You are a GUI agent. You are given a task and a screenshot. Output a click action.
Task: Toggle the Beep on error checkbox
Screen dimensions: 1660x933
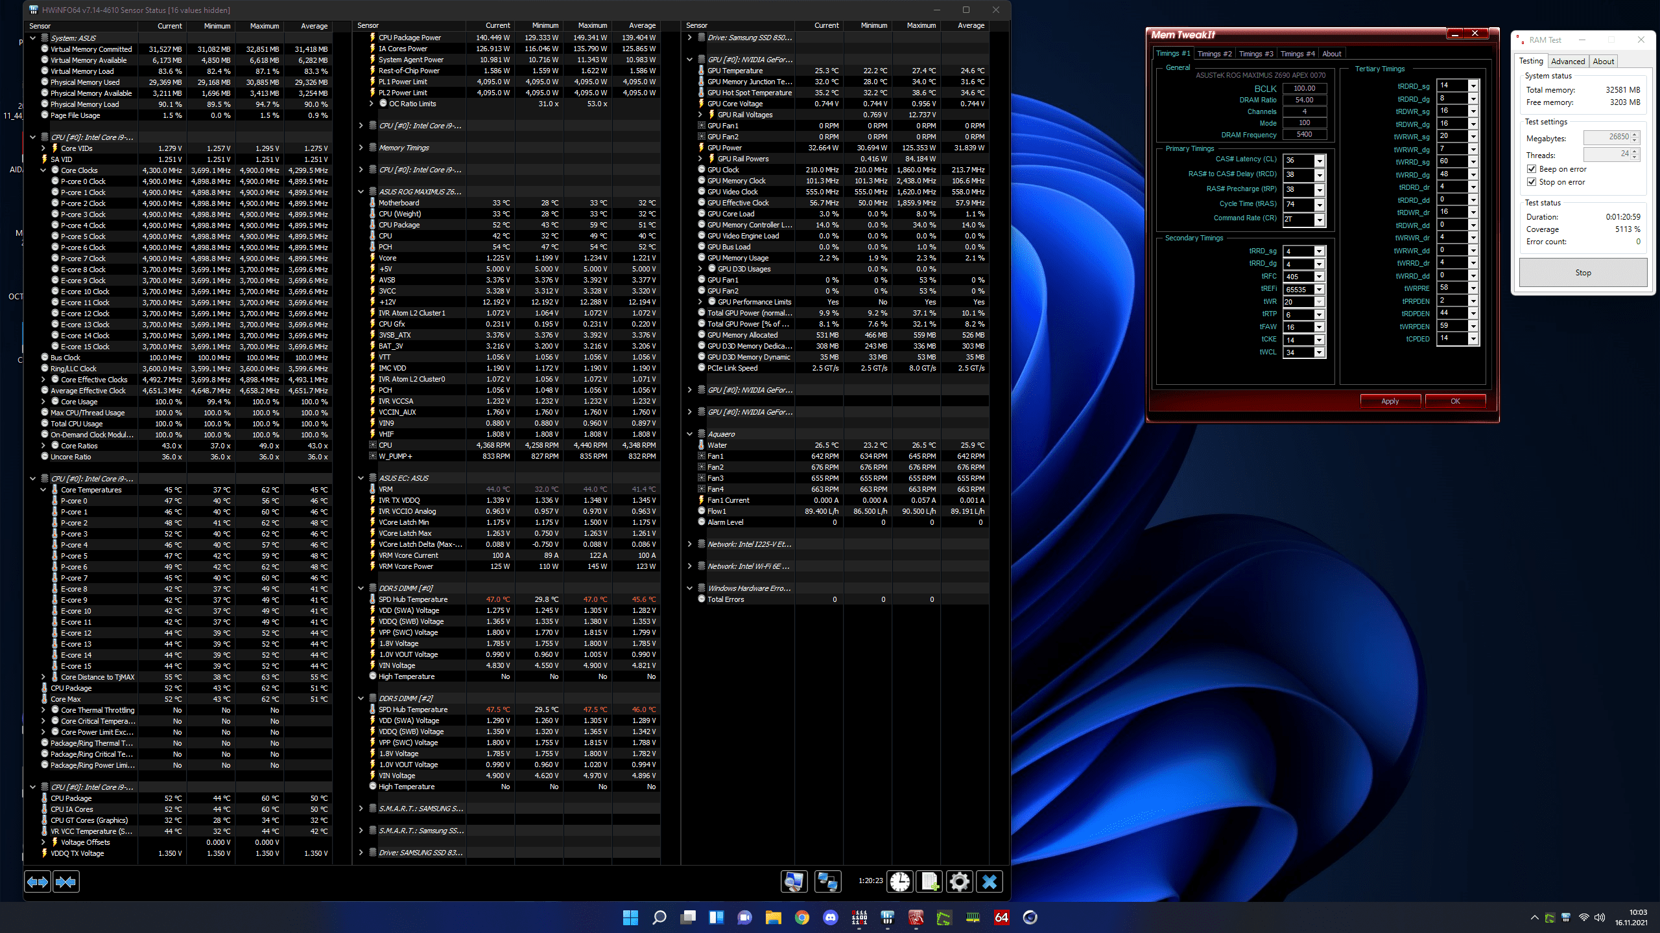pos(1532,169)
